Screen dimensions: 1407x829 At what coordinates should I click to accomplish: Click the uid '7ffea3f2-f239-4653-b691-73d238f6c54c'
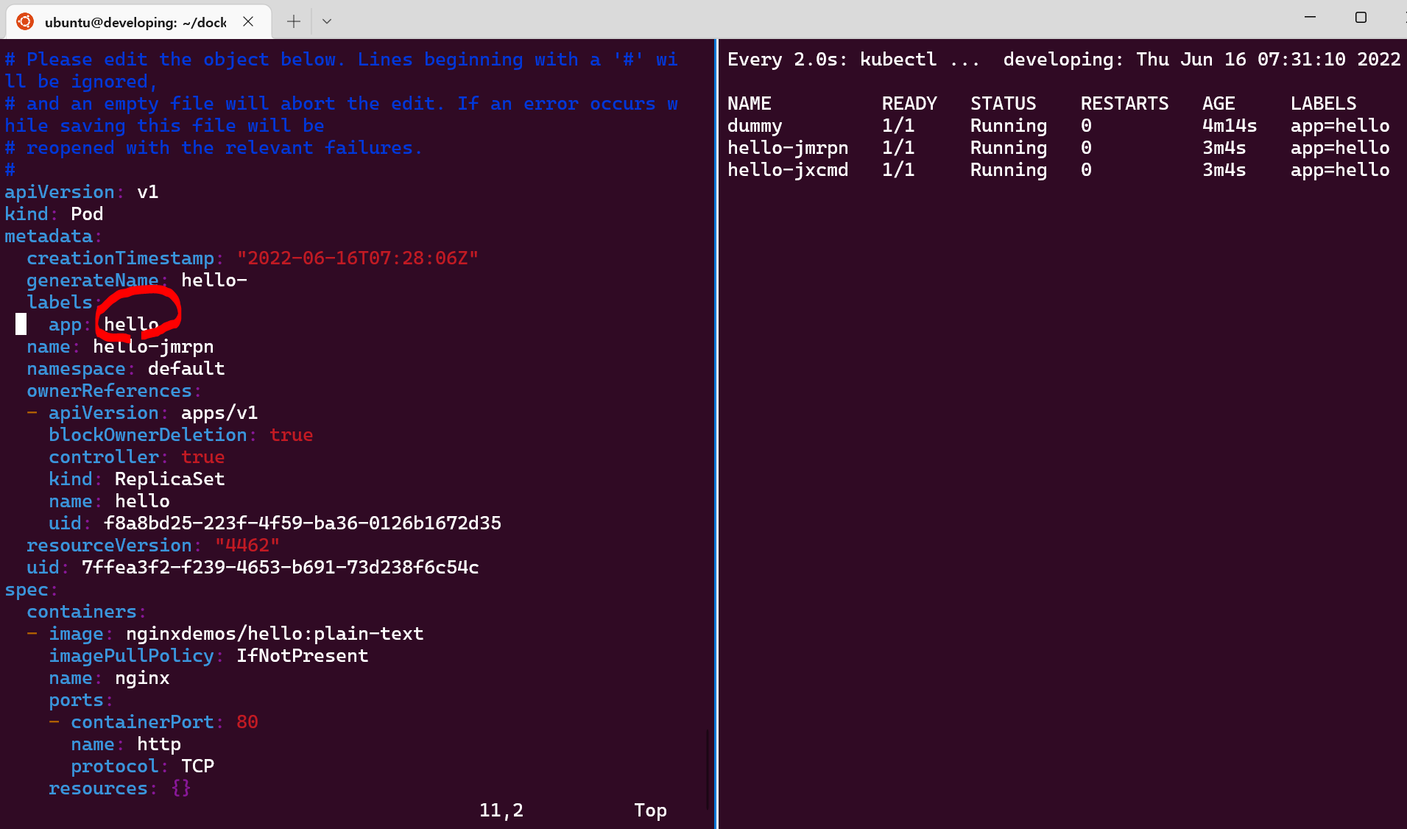click(281, 568)
